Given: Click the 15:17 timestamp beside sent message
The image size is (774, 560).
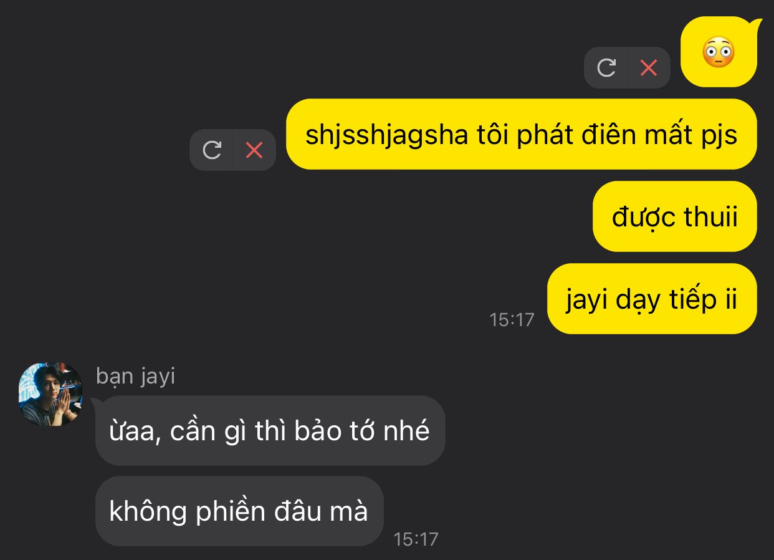Looking at the screenshot, I should [512, 320].
